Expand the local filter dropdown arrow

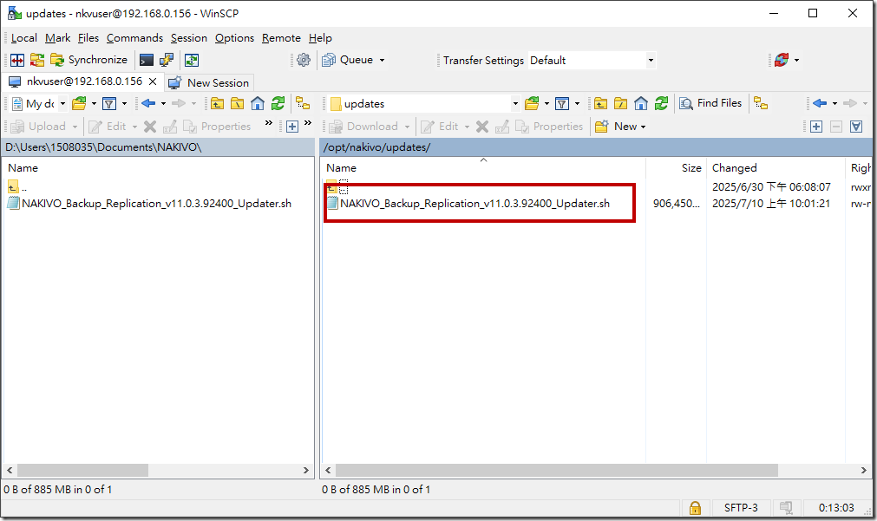coord(124,103)
